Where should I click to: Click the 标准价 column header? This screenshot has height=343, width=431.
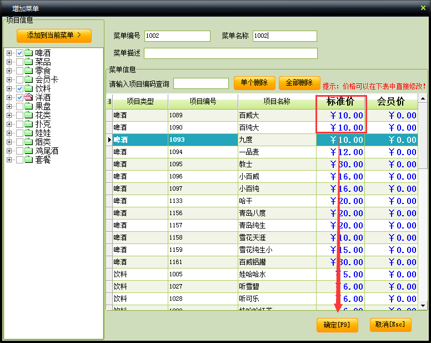tap(340, 102)
